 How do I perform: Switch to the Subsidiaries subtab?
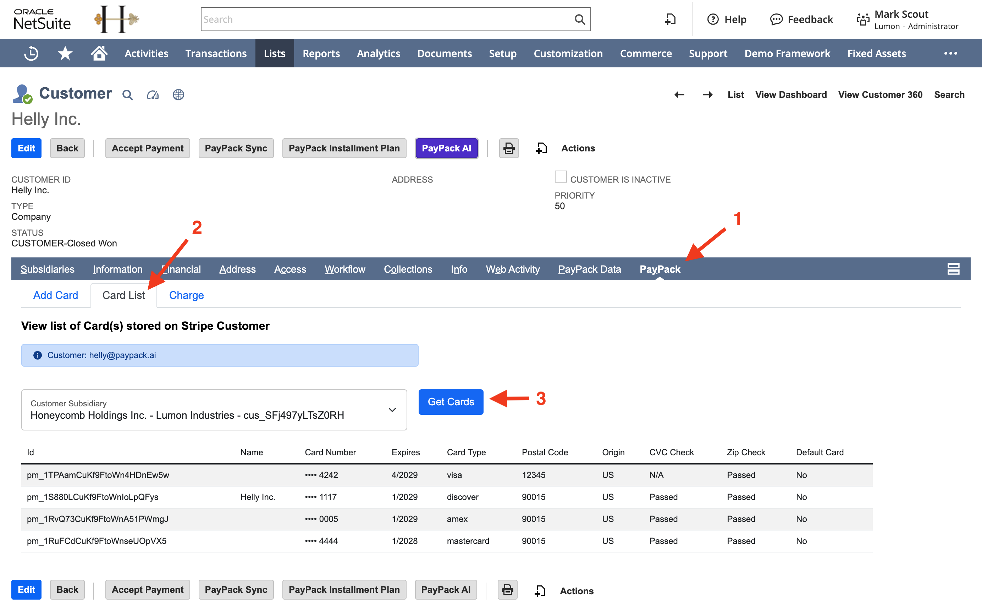pos(48,269)
